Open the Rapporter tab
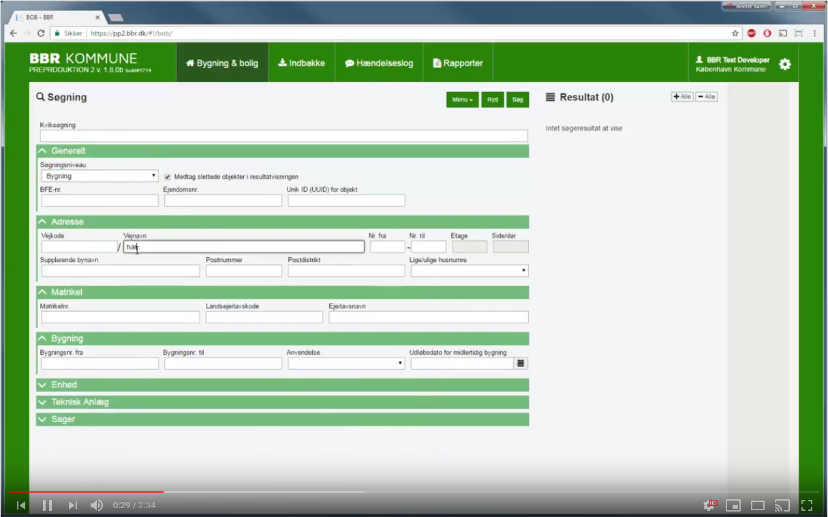This screenshot has height=517, width=828. point(458,63)
